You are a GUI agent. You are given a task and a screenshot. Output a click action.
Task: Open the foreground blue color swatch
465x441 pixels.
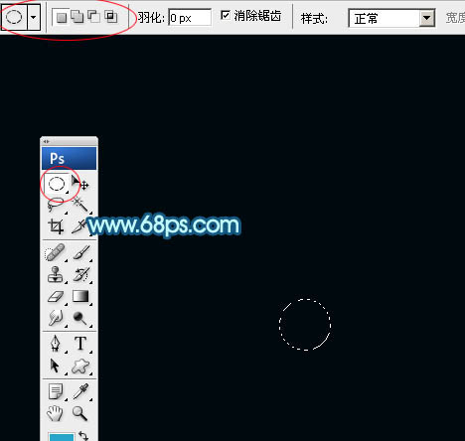tap(62, 437)
